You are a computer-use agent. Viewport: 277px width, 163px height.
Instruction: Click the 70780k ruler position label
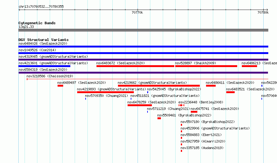pos(263,12)
